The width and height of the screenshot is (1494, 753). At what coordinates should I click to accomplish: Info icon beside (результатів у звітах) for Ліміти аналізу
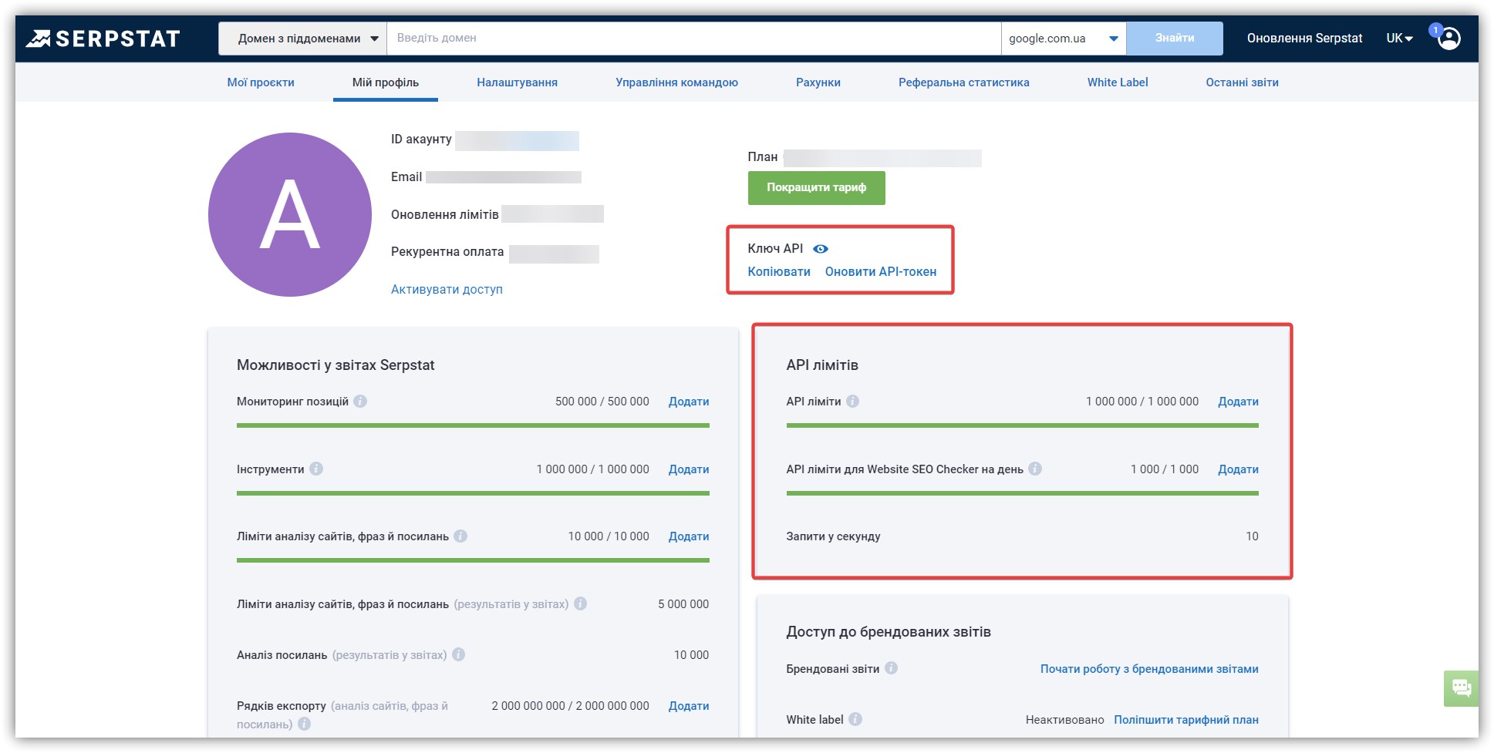(x=580, y=603)
